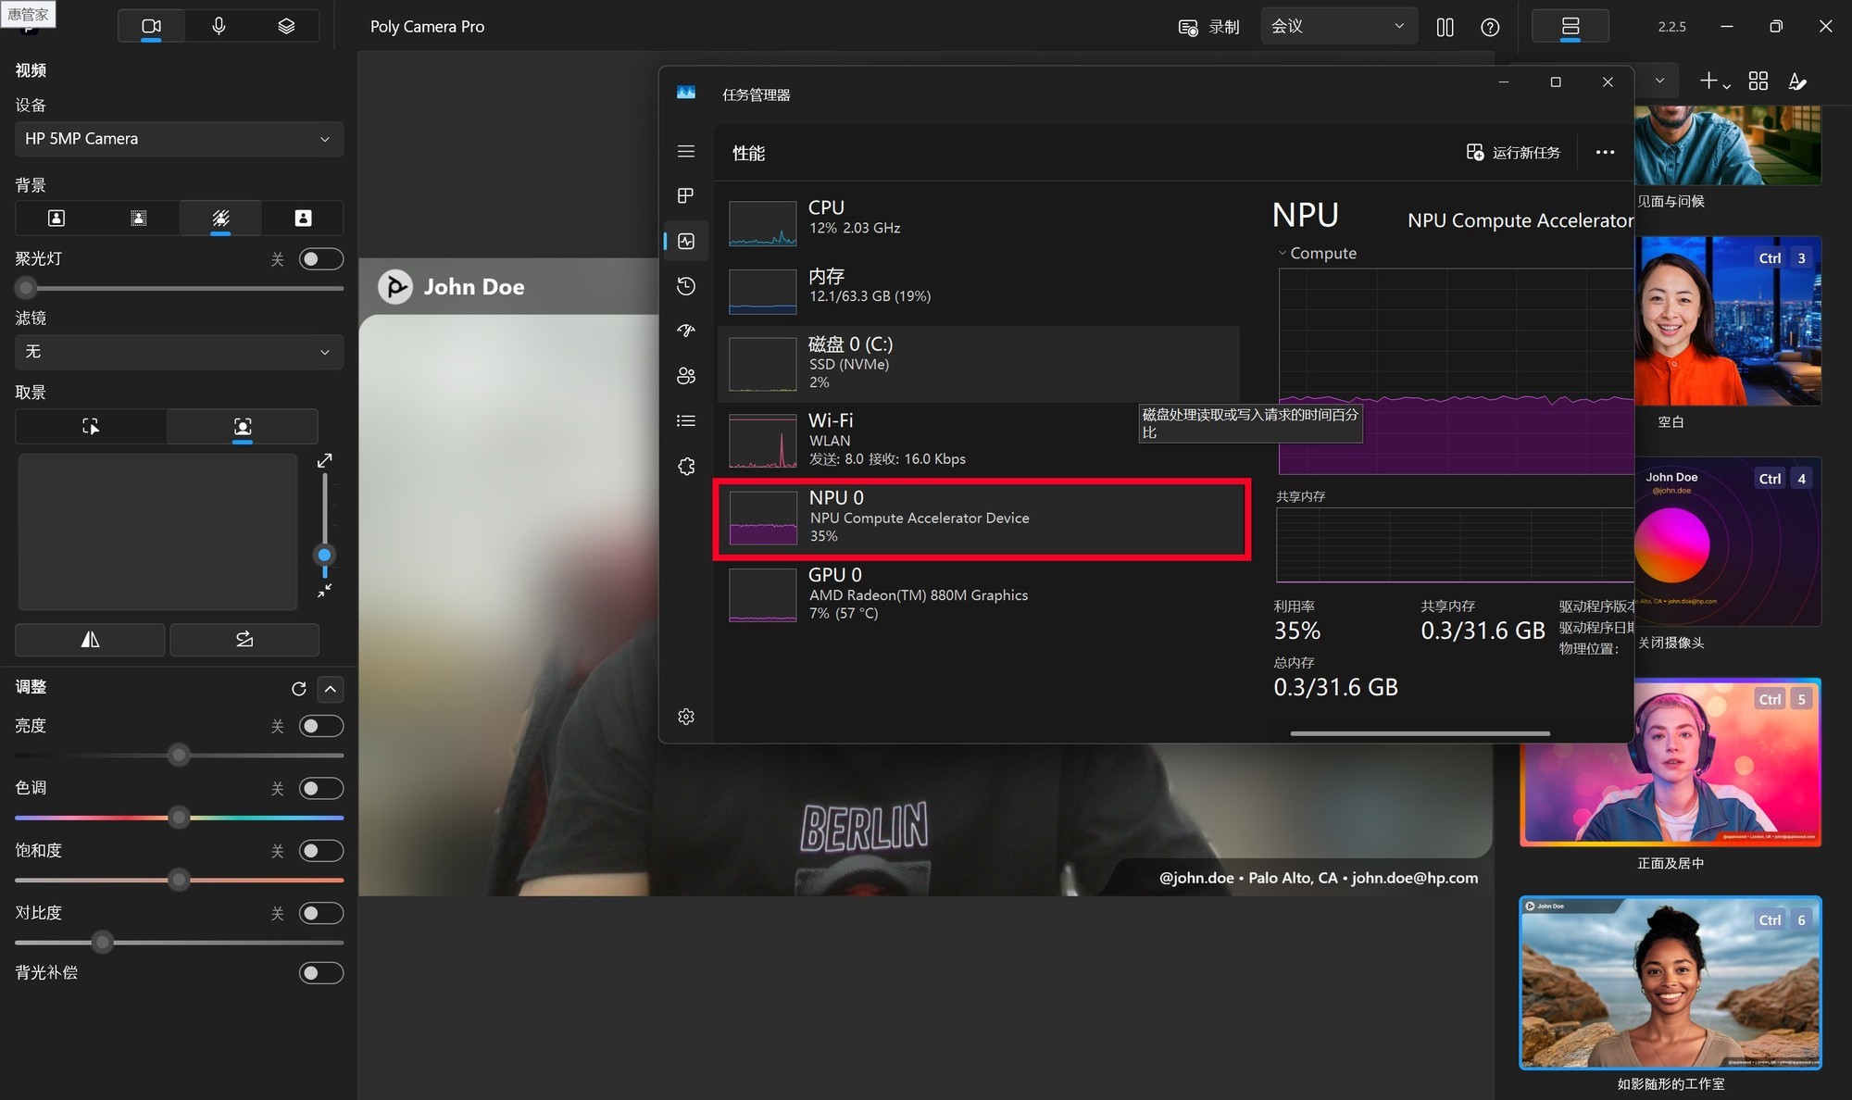Toggle the split compare view icon
Screen dimensions: 1852x1100
1445,27
